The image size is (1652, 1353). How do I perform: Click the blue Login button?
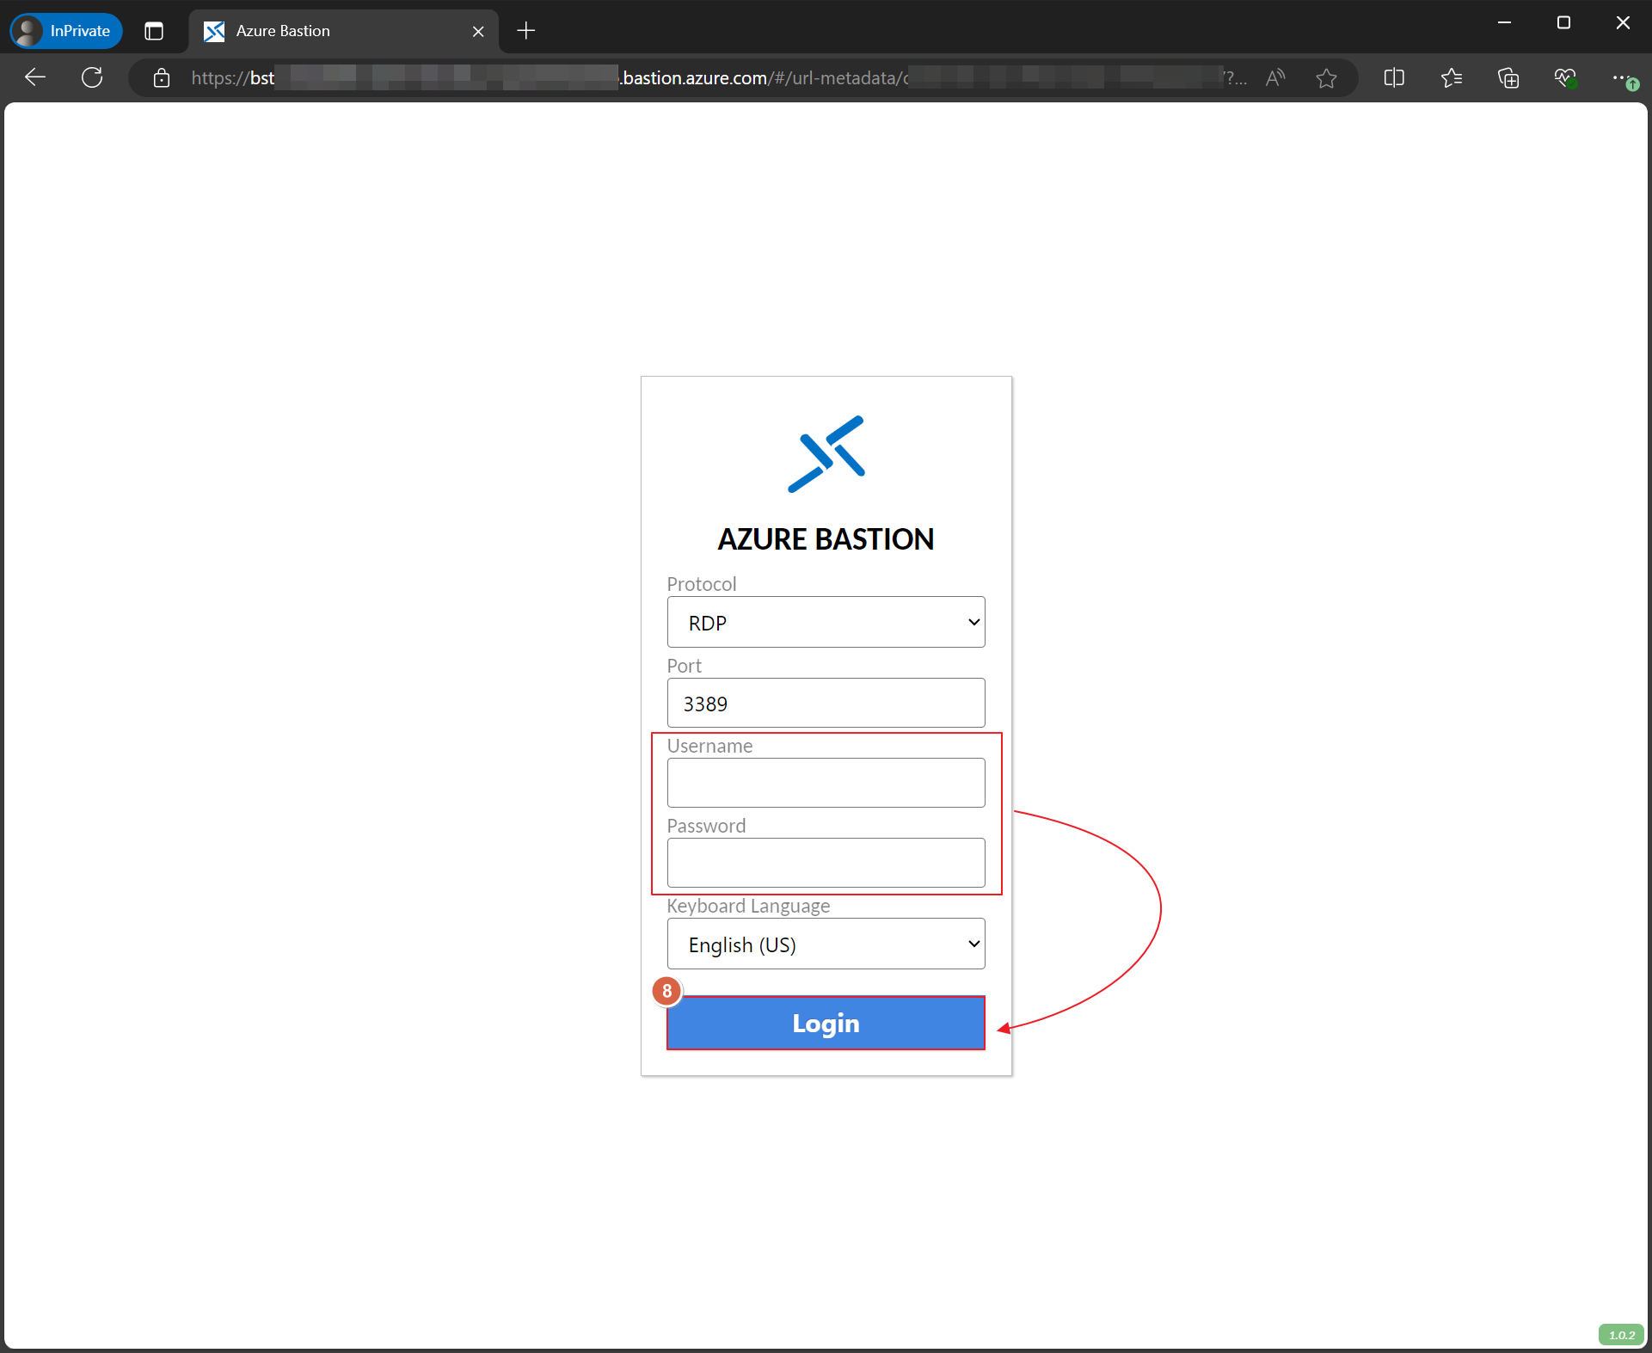click(x=826, y=1023)
